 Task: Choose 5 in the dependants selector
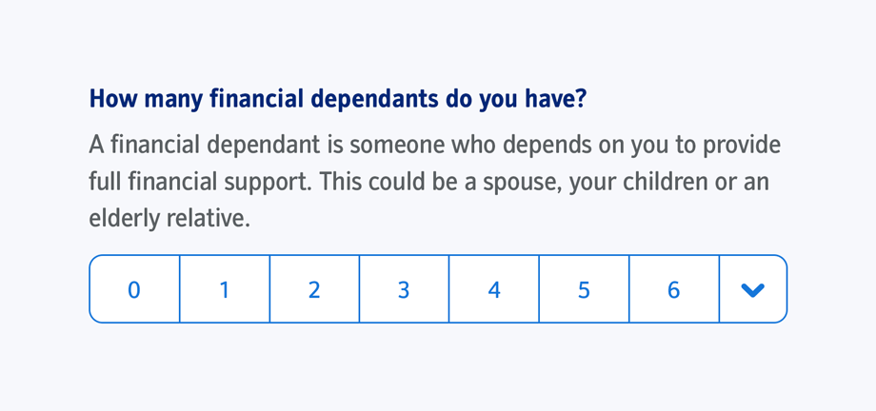584,289
